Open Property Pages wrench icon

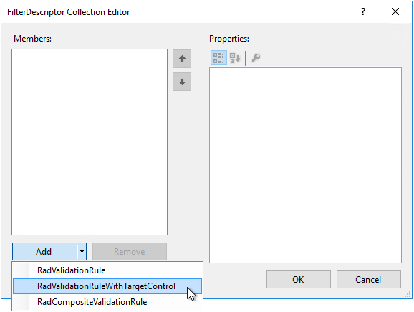(256, 57)
